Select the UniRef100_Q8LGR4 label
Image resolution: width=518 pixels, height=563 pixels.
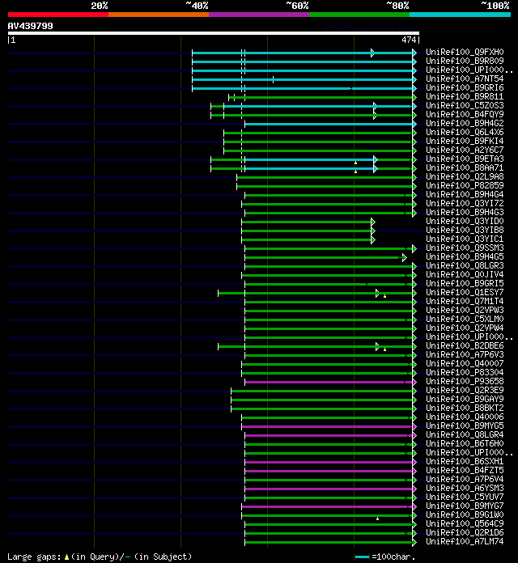(465, 434)
